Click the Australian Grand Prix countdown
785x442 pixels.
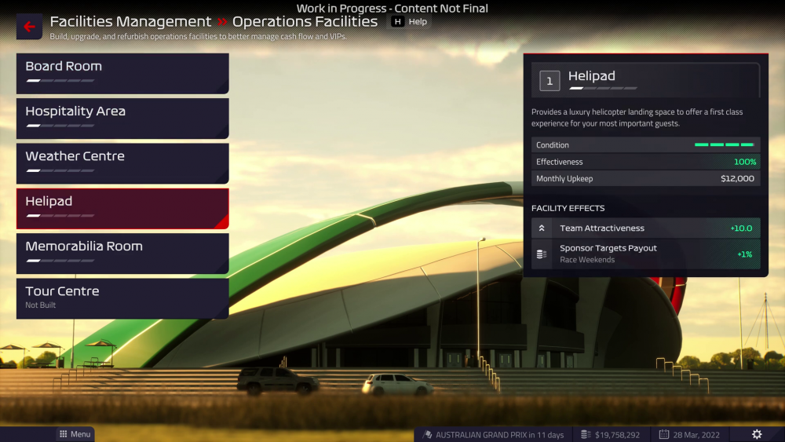(x=499, y=434)
